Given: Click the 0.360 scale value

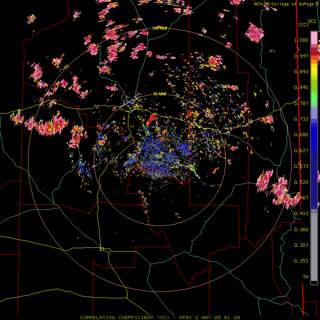Looking at the screenshot, I should [301, 230].
